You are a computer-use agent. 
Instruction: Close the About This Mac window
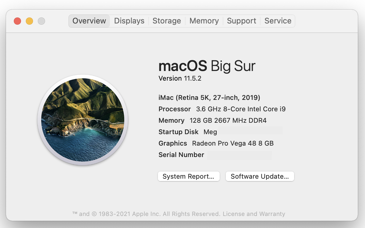17,21
